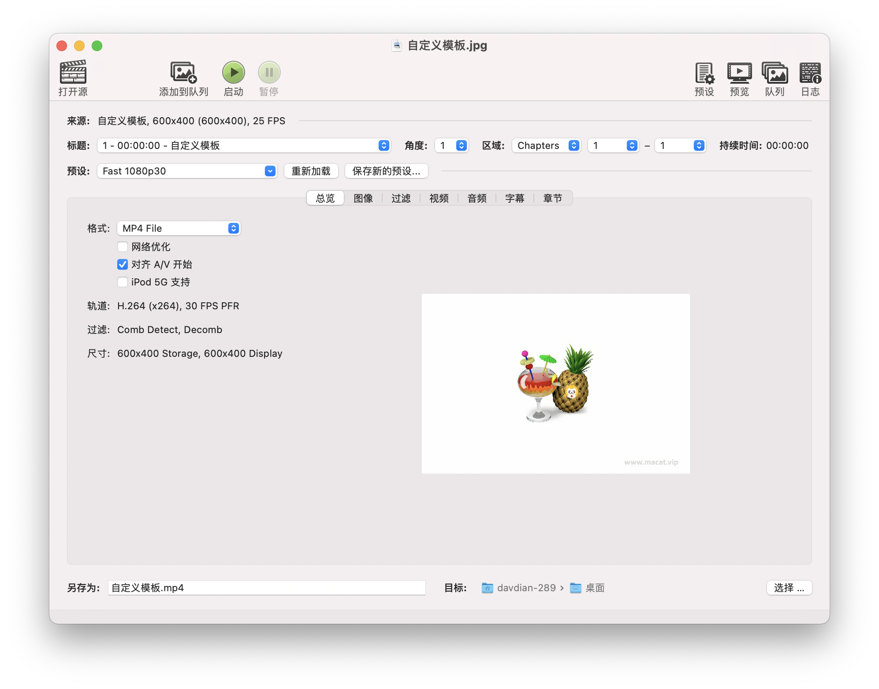Open the Chapters range type dropdown
This screenshot has height=689, width=879.
pos(546,145)
